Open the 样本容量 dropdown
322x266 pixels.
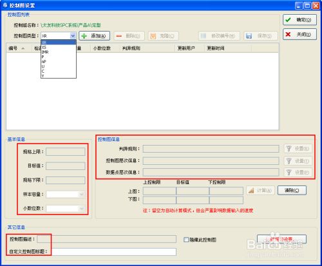pos(81,195)
